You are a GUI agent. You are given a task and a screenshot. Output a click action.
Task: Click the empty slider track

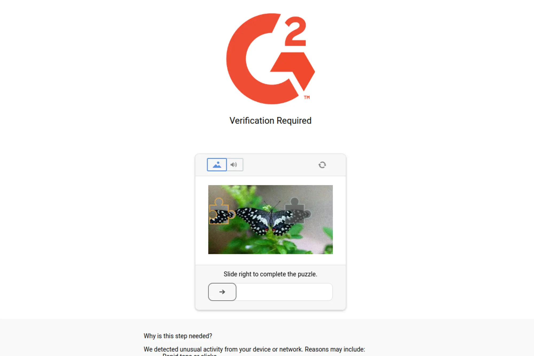pyautogui.click(x=284, y=292)
